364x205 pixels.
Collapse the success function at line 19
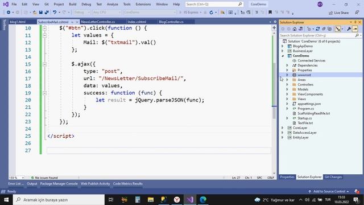[x=44, y=93]
